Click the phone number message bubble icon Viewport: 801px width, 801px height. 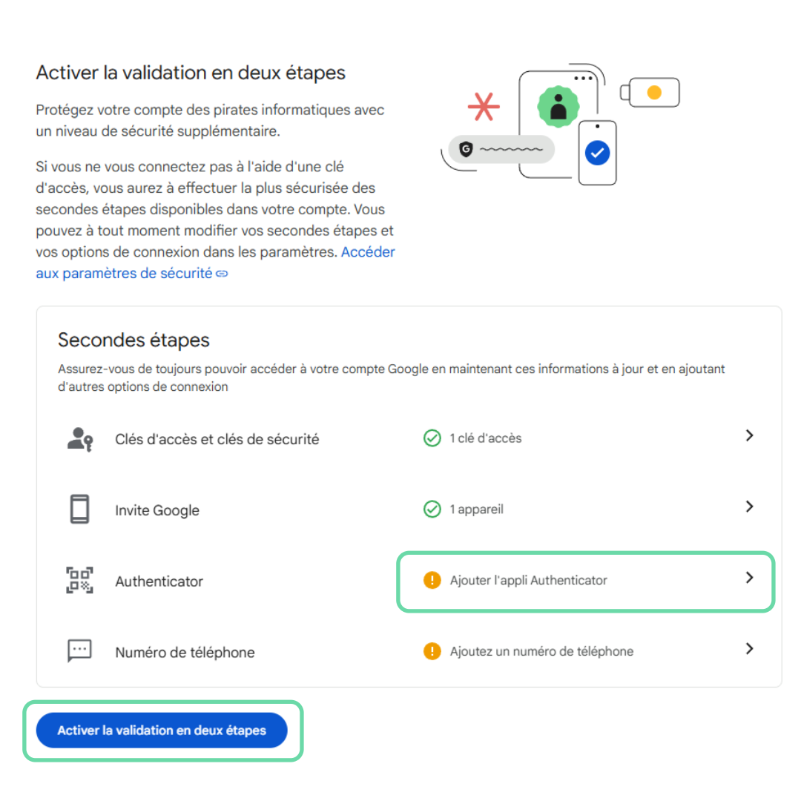point(79,650)
